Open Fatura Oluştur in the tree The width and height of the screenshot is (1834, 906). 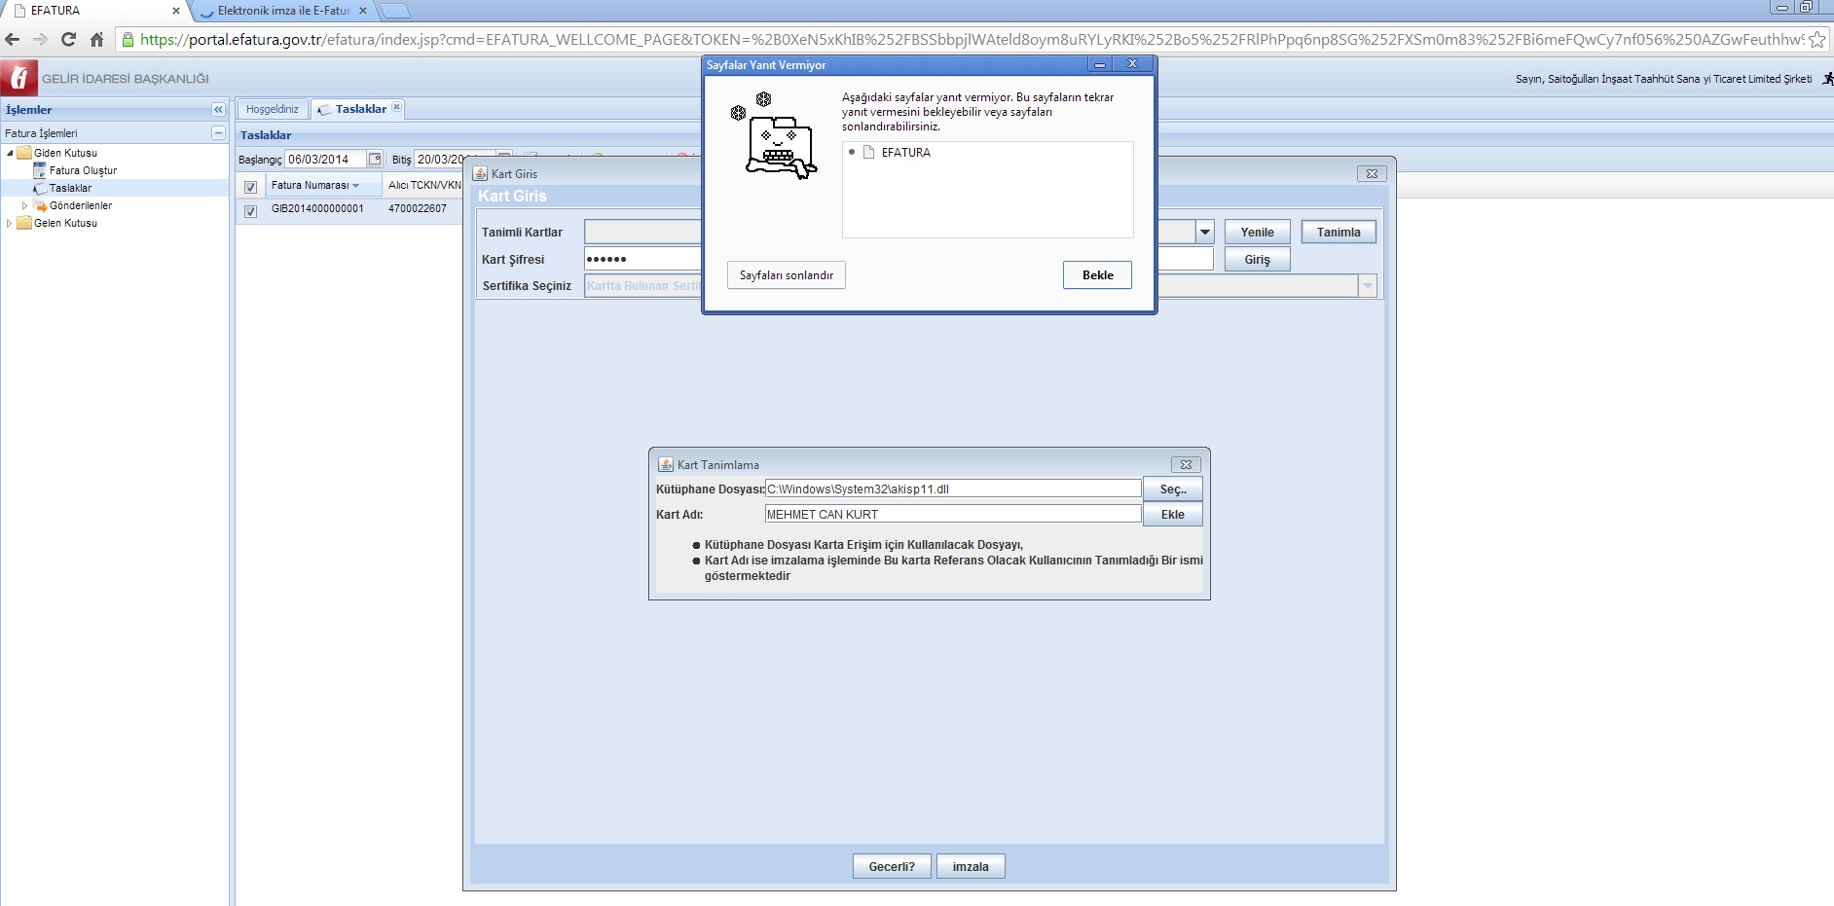pyautogui.click(x=83, y=171)
